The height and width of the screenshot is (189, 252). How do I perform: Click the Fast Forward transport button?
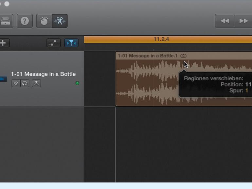243,21
